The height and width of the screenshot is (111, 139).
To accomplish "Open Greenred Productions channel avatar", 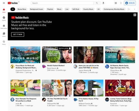I will tap(12, 67).
